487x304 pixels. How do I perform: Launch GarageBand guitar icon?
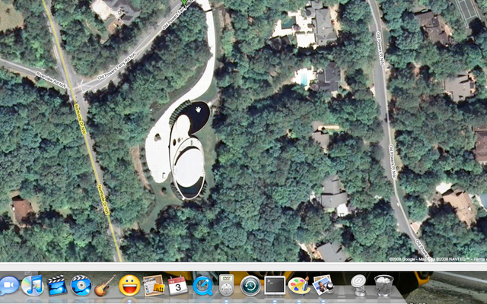pyautogui.click(x=104, y=286)
